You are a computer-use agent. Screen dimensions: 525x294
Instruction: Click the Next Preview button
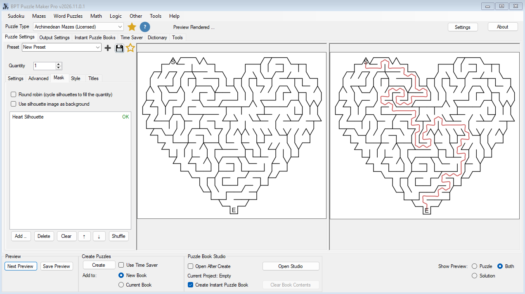20,266
